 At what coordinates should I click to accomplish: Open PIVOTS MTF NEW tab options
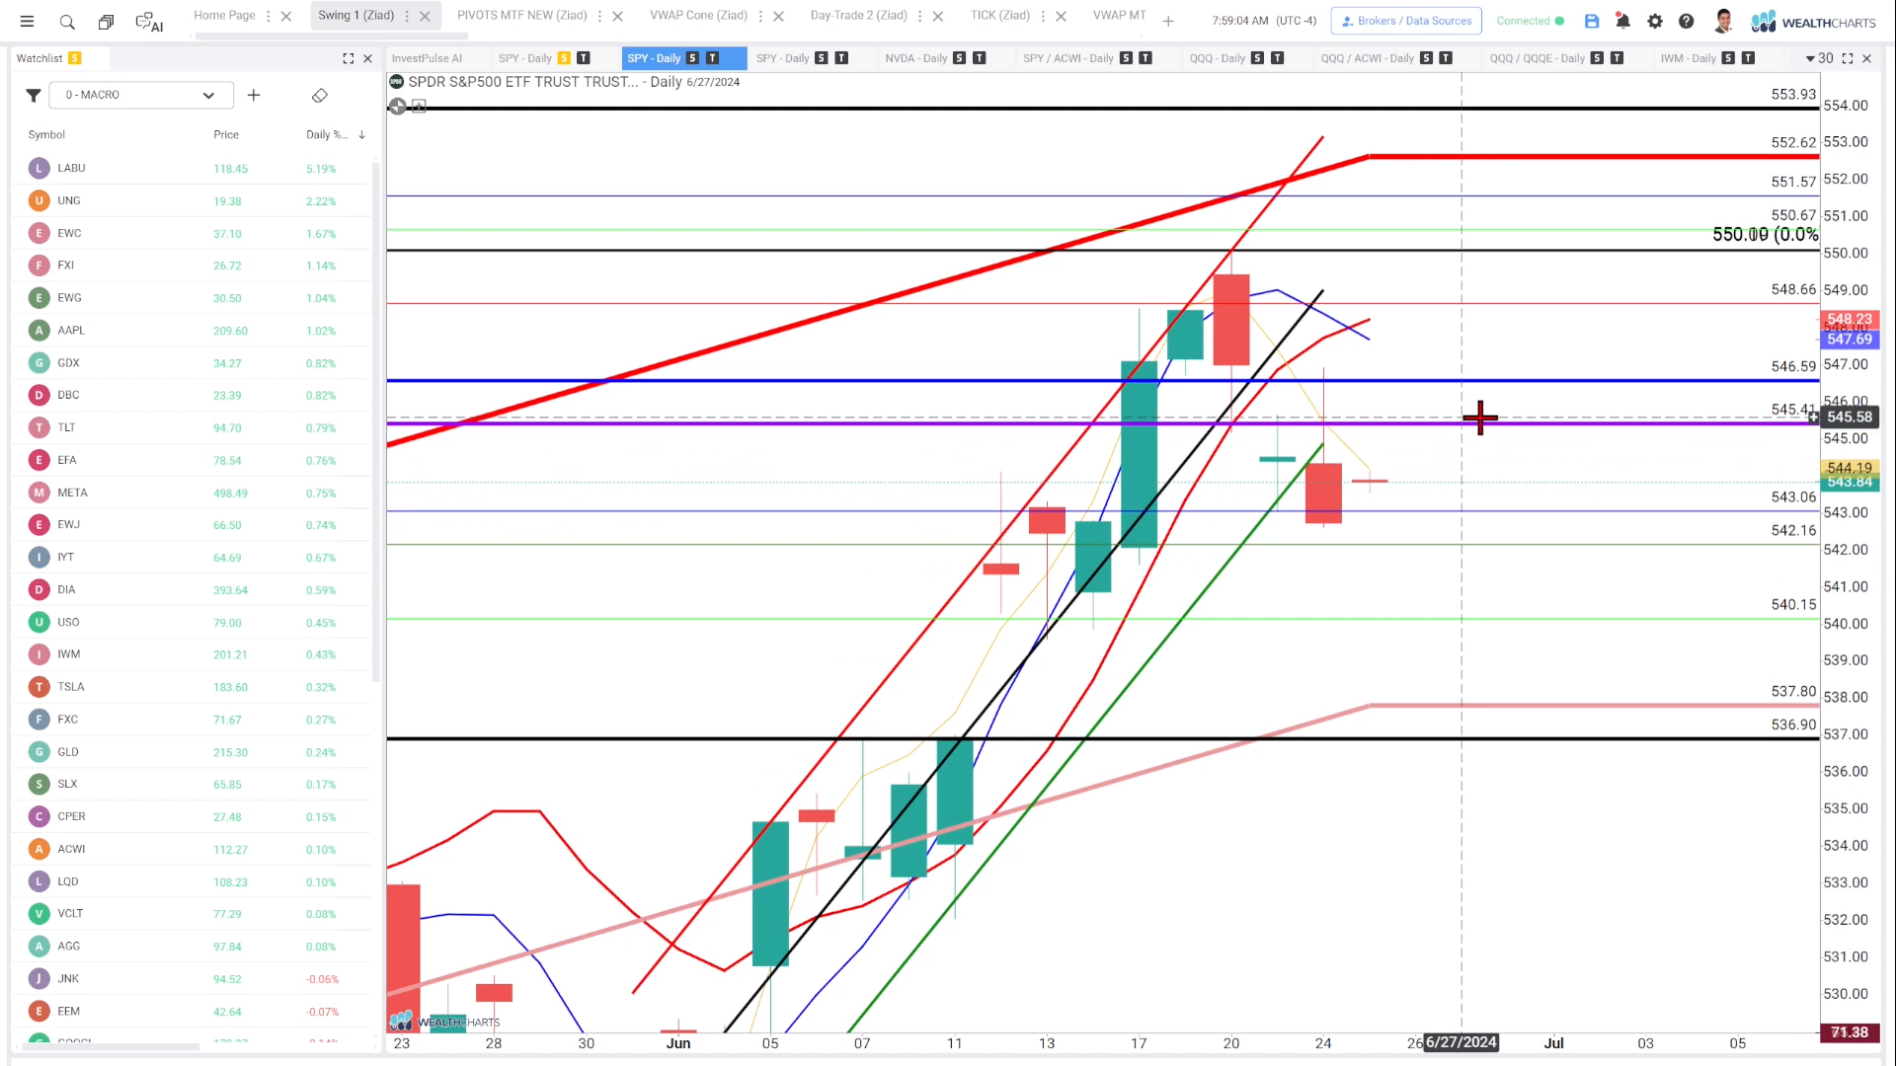point(599,16)
